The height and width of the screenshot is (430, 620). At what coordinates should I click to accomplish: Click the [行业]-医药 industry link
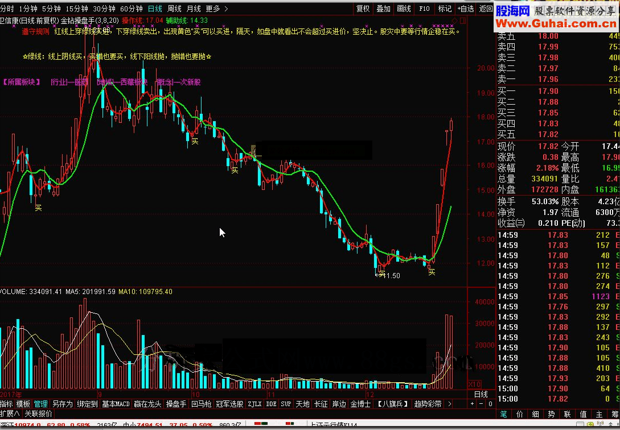[x=69, y=82]
